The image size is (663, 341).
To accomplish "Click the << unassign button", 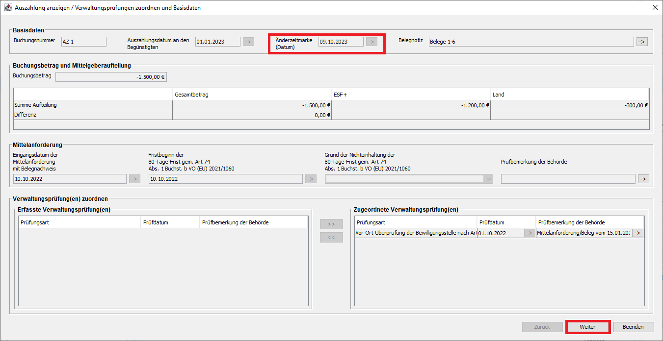I will [x=331, y=237].
